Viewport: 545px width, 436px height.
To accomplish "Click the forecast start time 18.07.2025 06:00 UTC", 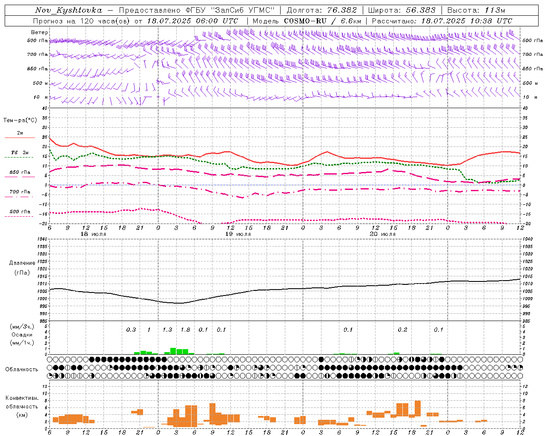I will click(x=192, y=21).
